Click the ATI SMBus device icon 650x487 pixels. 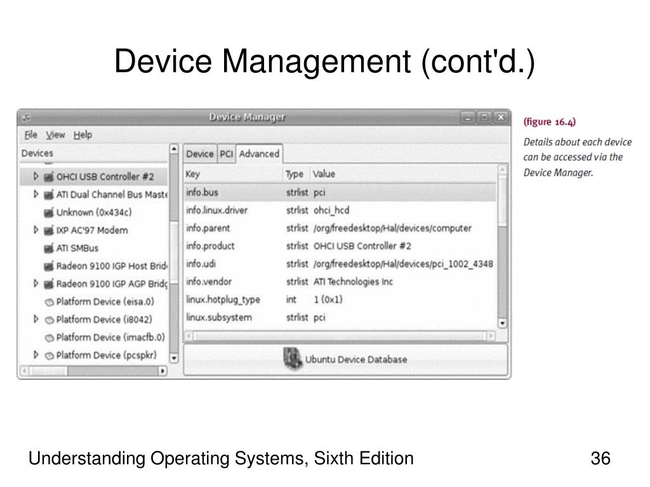click(49, 248)
